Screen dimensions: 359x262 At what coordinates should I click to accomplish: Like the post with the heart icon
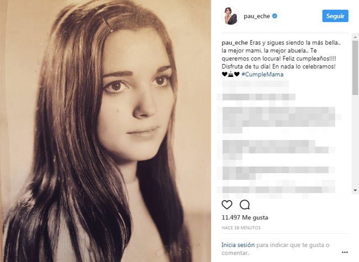[x=227, y=205]
